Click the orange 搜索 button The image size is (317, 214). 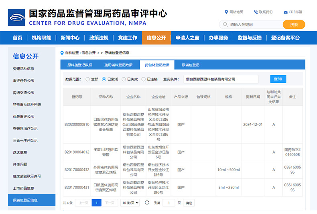click(x=294, y=25)
